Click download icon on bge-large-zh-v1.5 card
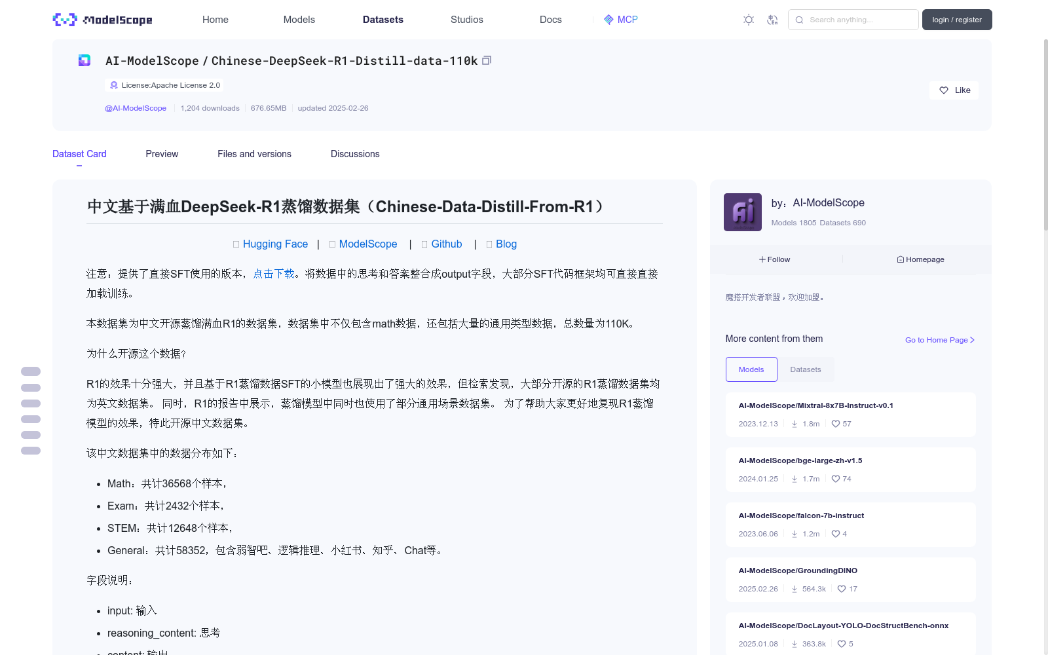1048x655 pixels. click(795, 479)
